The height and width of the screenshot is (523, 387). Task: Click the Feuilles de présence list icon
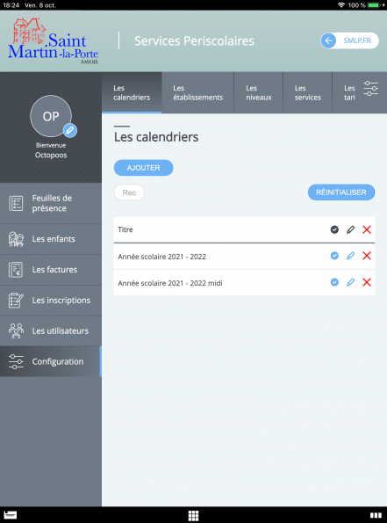(x=16, y=203)
